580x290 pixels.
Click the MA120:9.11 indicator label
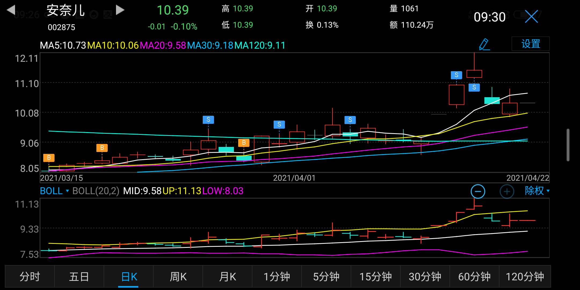tap(260, 45)
